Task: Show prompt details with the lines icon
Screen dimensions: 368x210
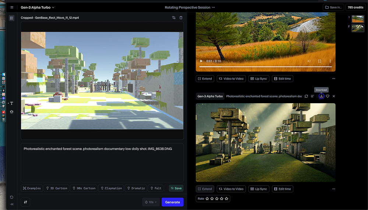Action: pyautogui.click(x=312, y=96)
